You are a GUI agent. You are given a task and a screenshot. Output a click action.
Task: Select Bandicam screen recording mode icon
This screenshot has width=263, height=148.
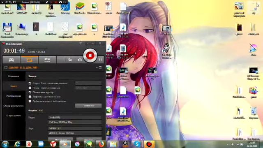29,60
